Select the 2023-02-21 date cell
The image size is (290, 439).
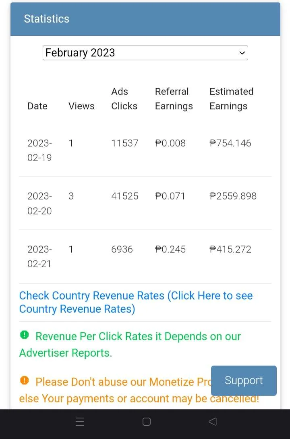(39, 256)
